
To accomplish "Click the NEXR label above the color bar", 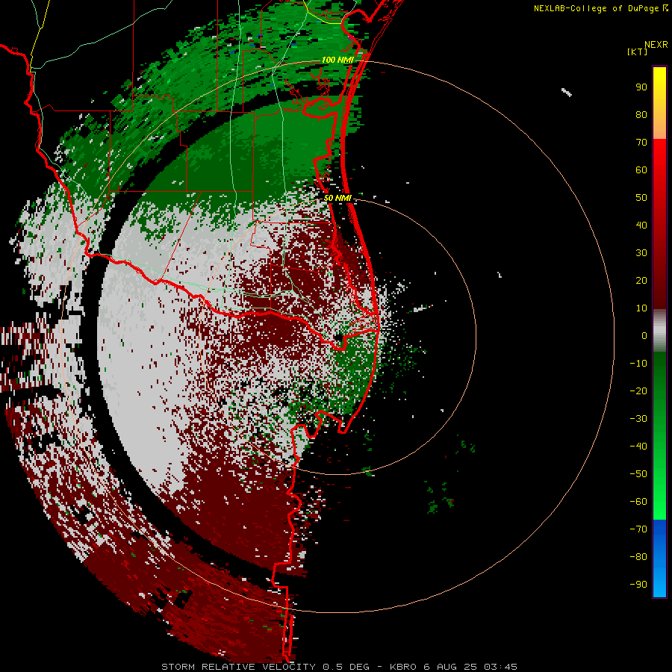I will [656, 45].
